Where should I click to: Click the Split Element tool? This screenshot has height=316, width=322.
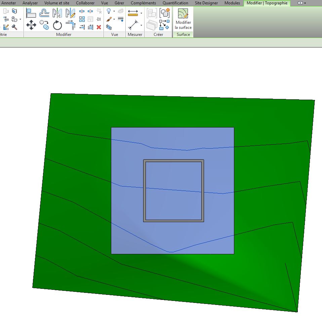click(82, 11)
